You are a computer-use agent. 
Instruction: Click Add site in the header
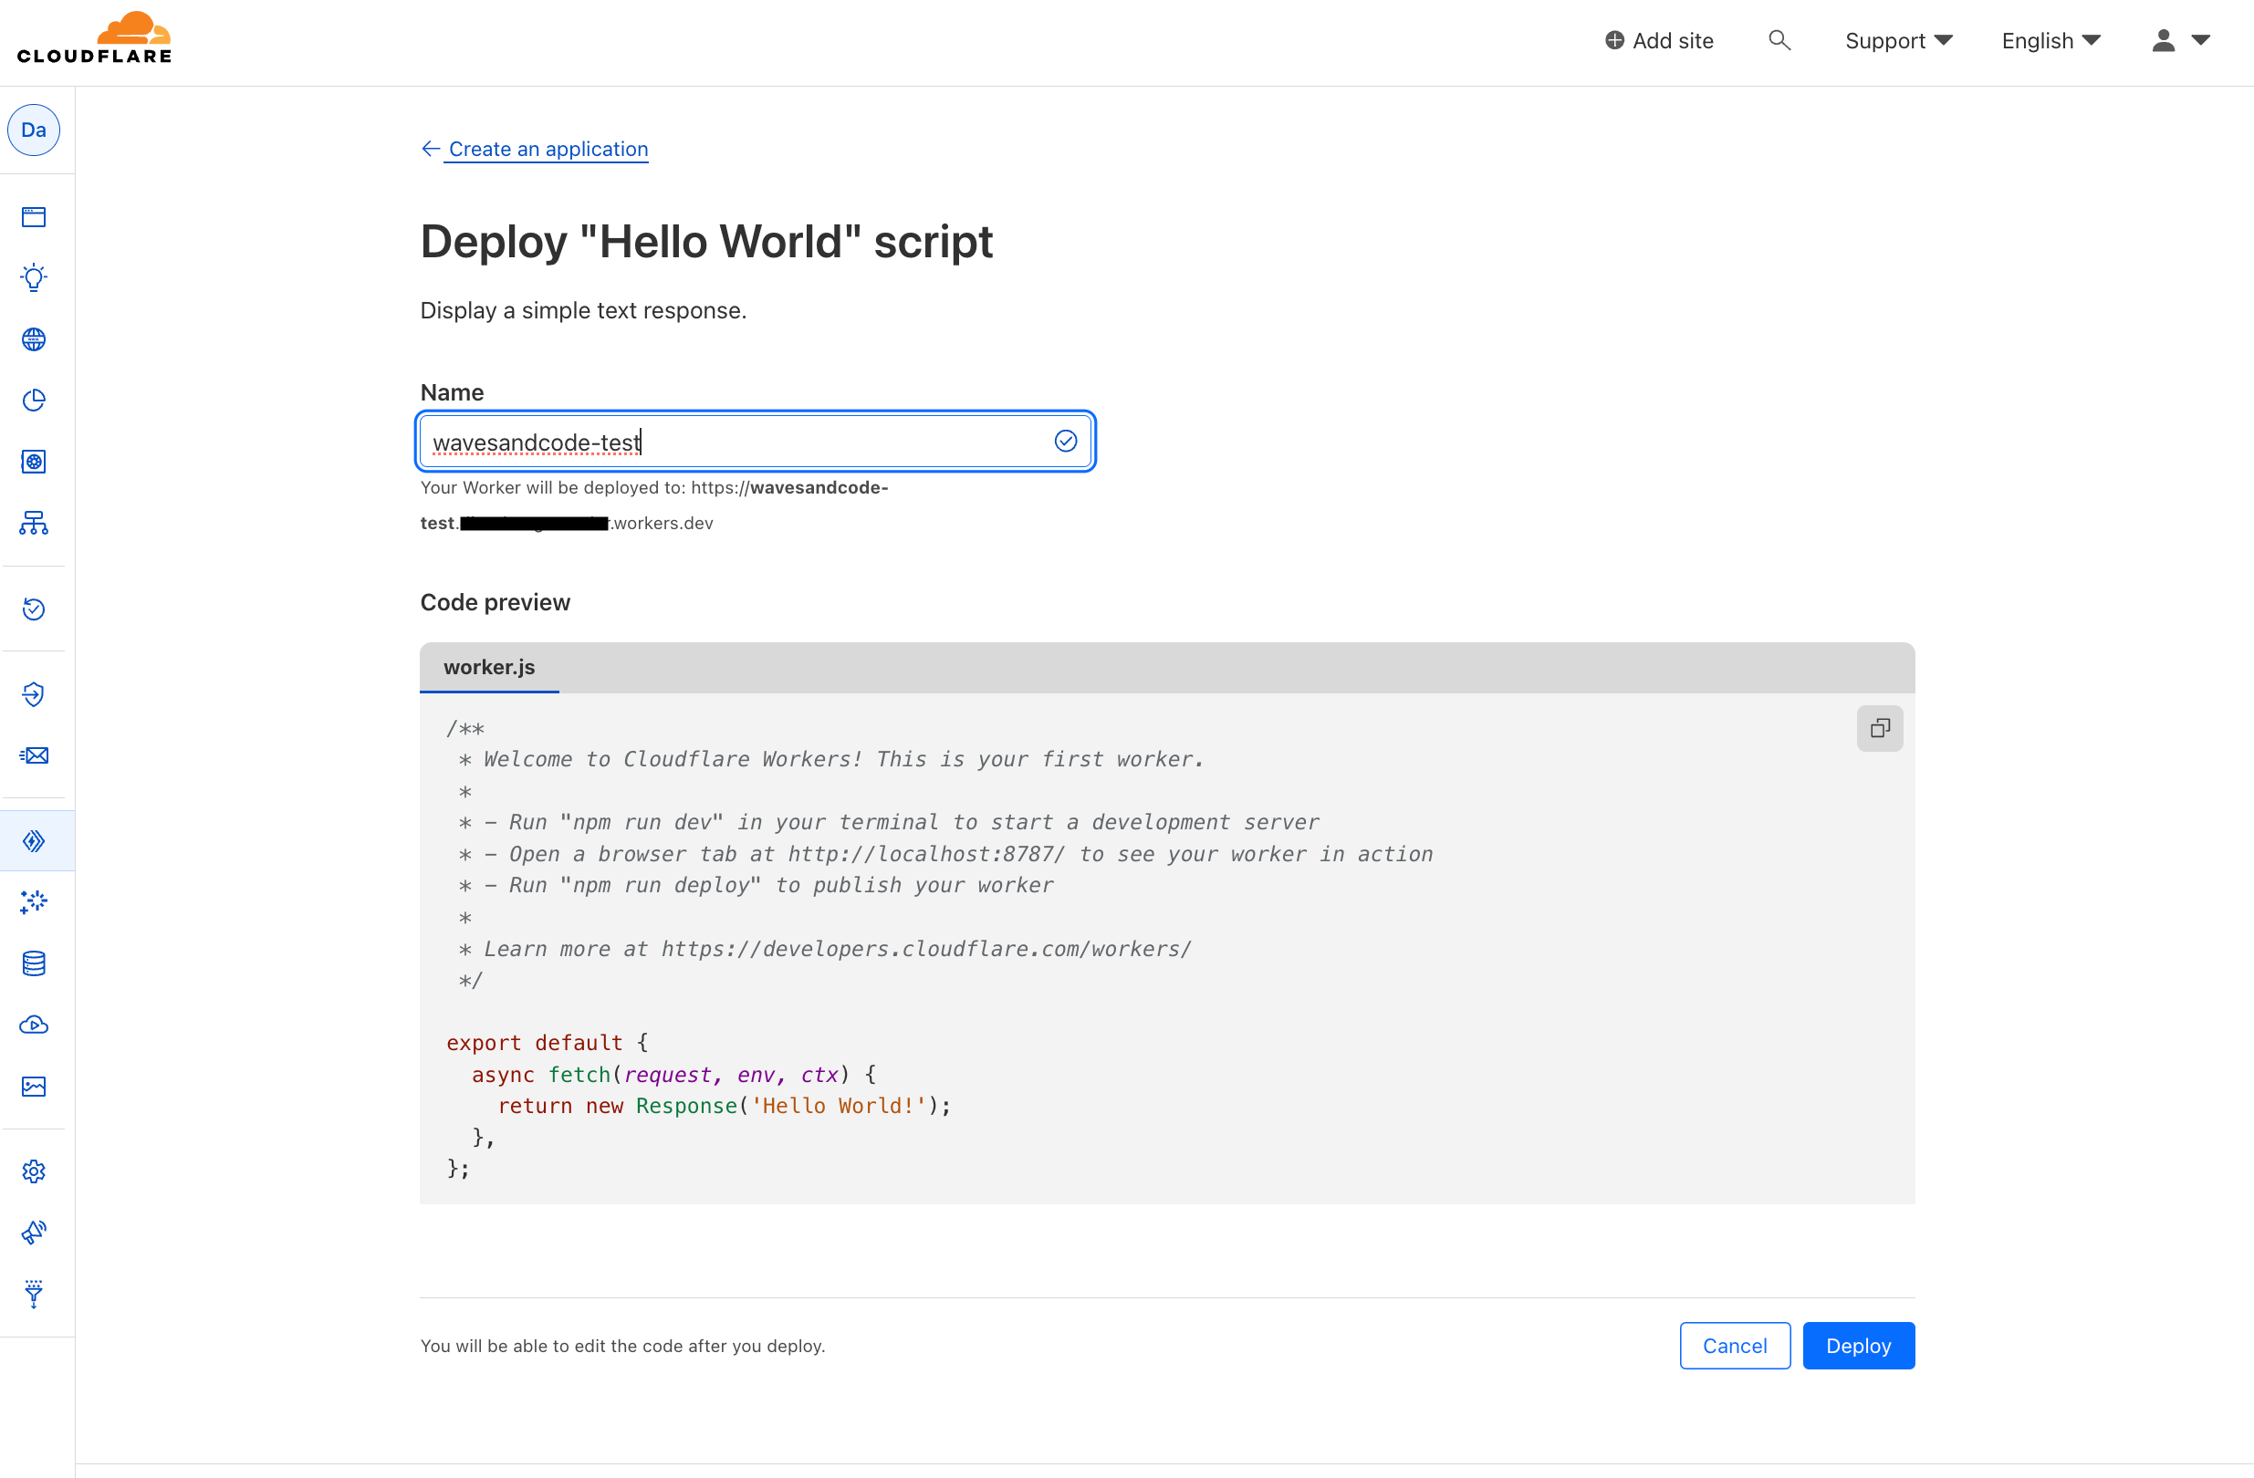[1659, 41]
